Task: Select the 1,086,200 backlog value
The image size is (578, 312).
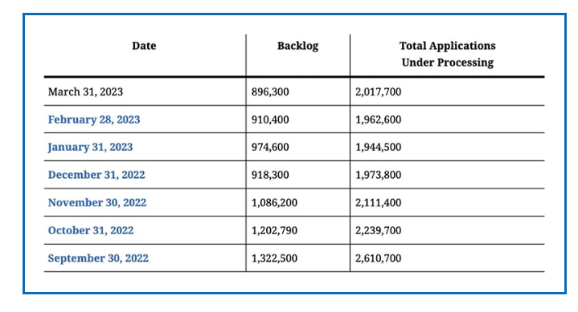Action: 274,203
